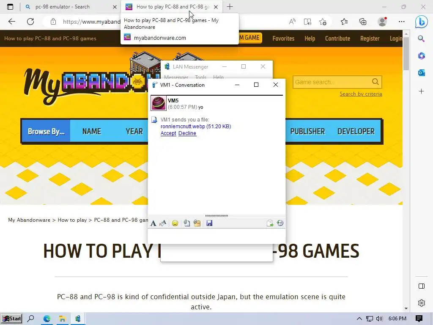Open the sidebar settings gear
Viewport: 433px width, 325px height.
click(x=422, y=303)
